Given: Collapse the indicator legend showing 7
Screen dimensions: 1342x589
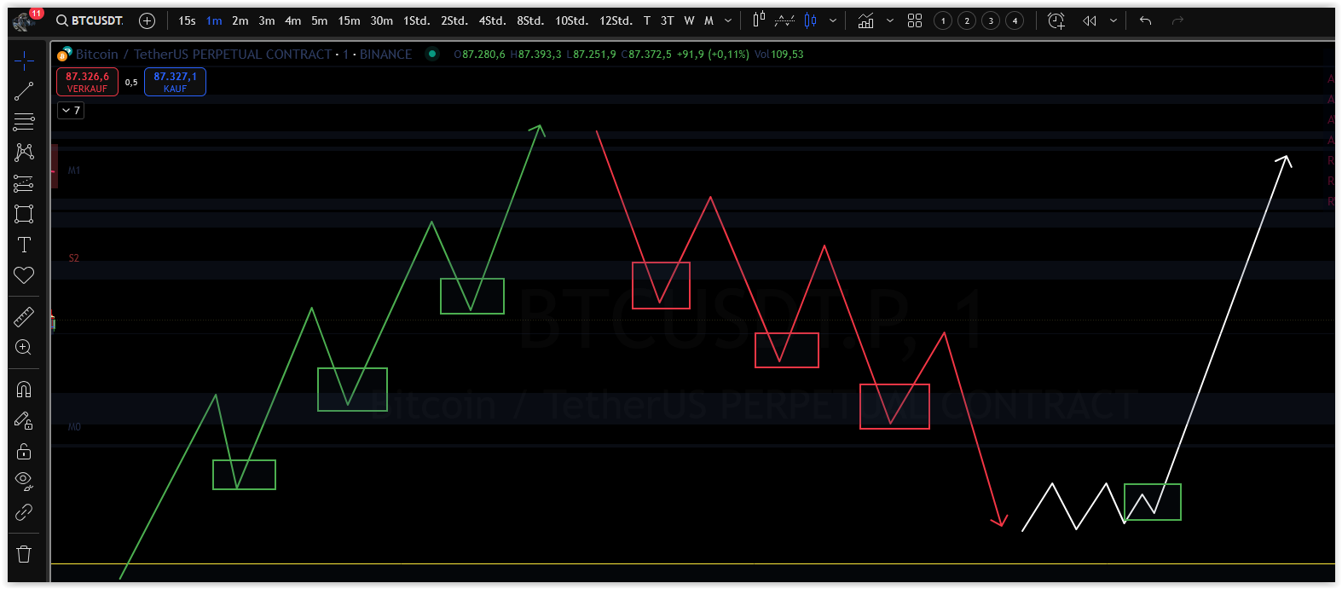Looking at the screenshot, I should click(71, 111).
